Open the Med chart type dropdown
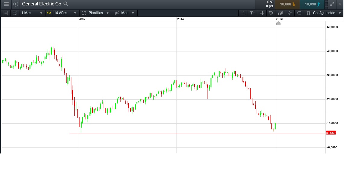Screen dimensions: 347x195 (x=125, y=13)
